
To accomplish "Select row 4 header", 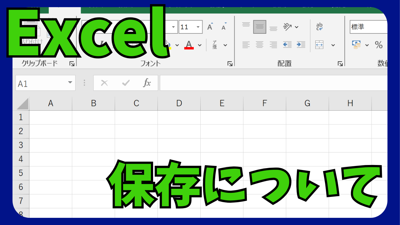I will (21, 159).
